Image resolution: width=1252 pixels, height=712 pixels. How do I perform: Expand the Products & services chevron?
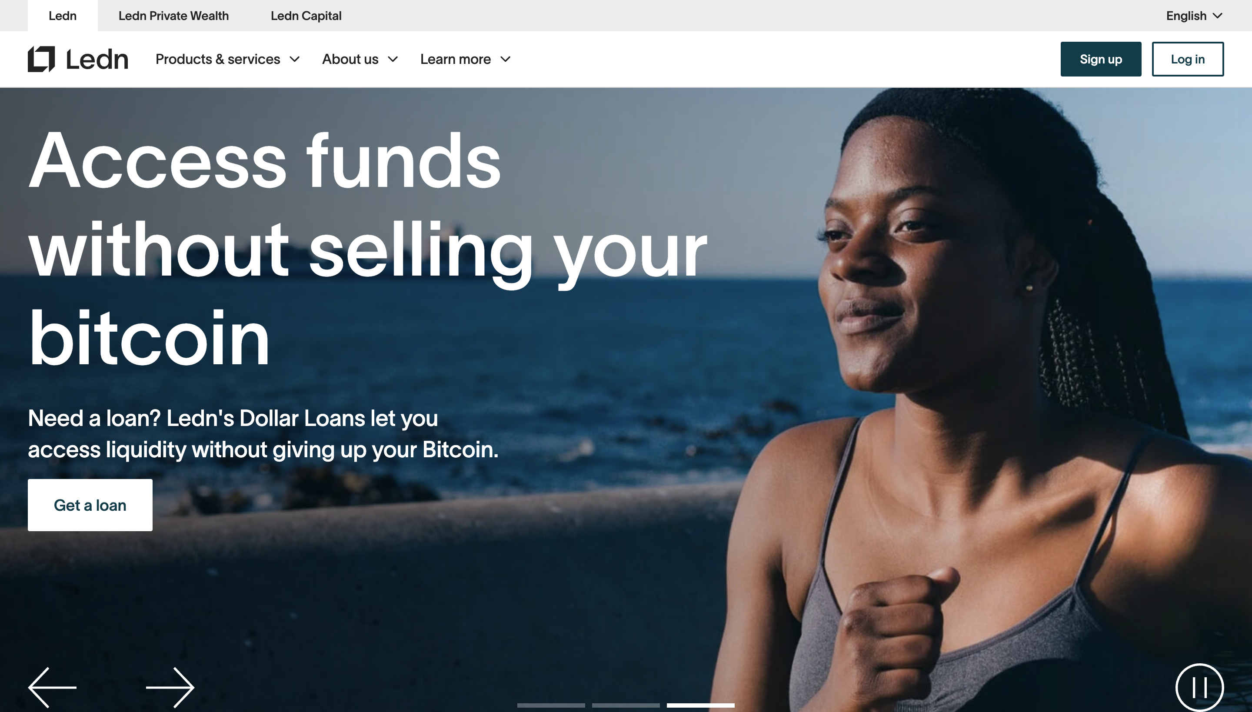(x=294, y=59)
